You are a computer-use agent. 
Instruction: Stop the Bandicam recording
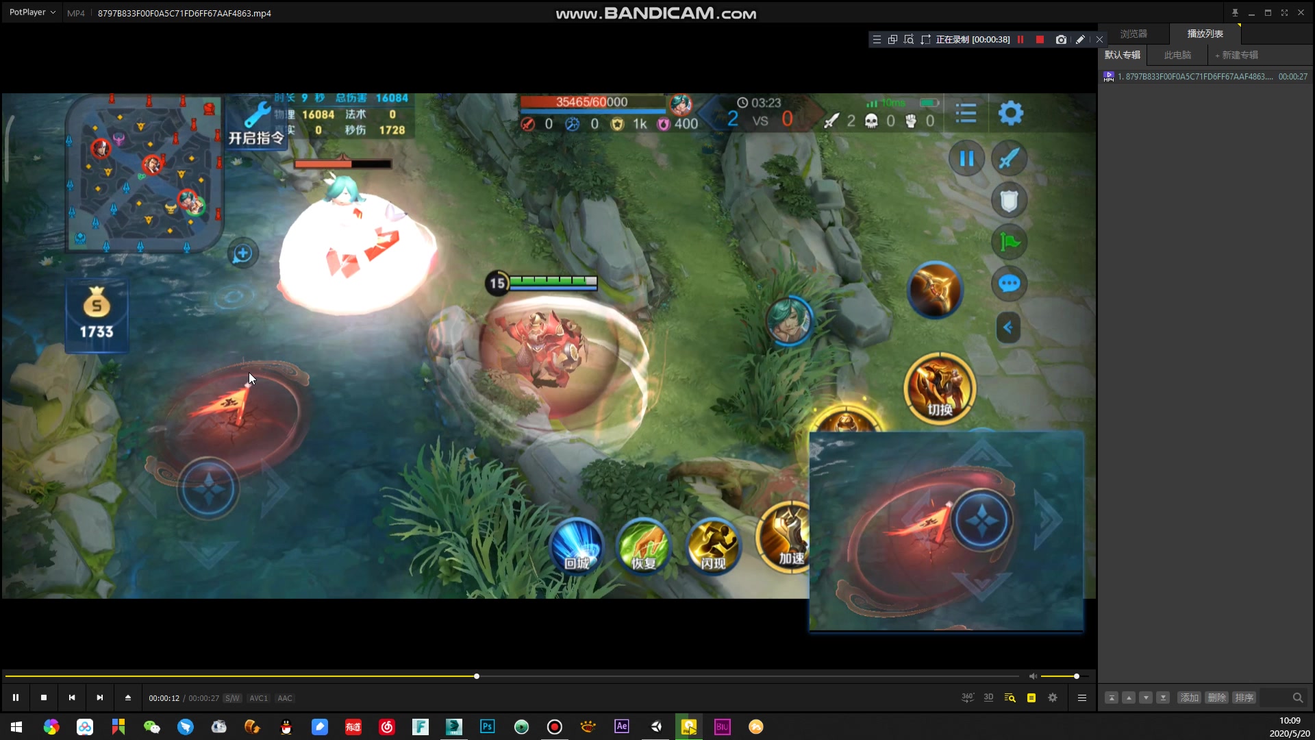[1040, 40]
